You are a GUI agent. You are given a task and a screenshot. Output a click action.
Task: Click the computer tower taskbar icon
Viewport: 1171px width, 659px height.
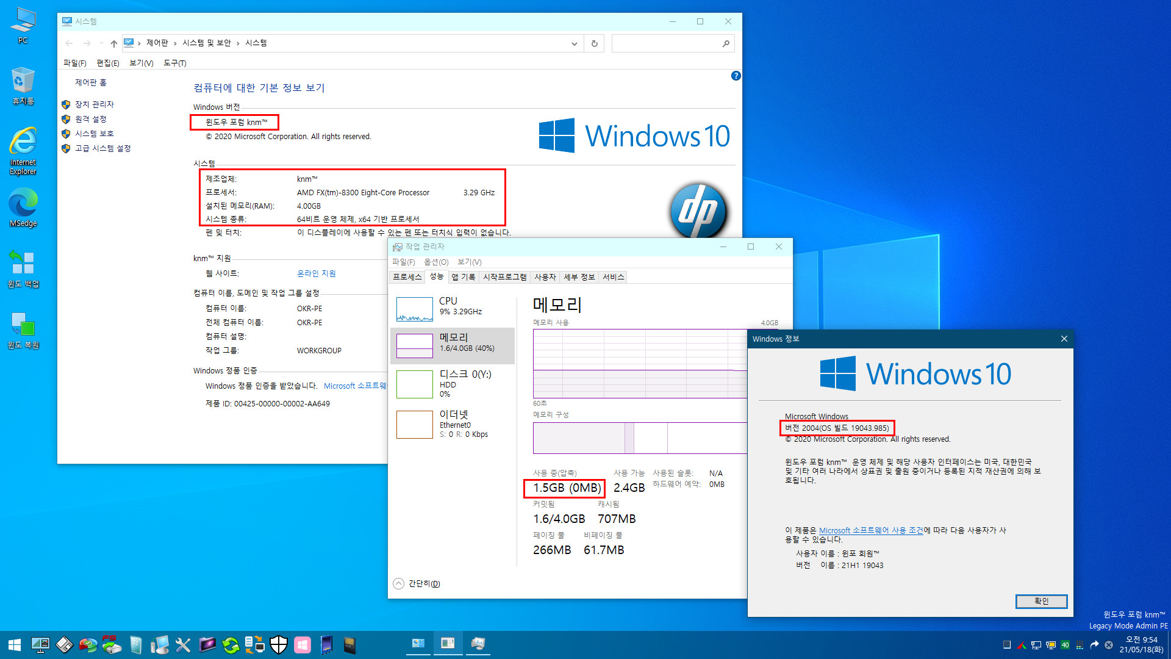(x=160, y=645)
